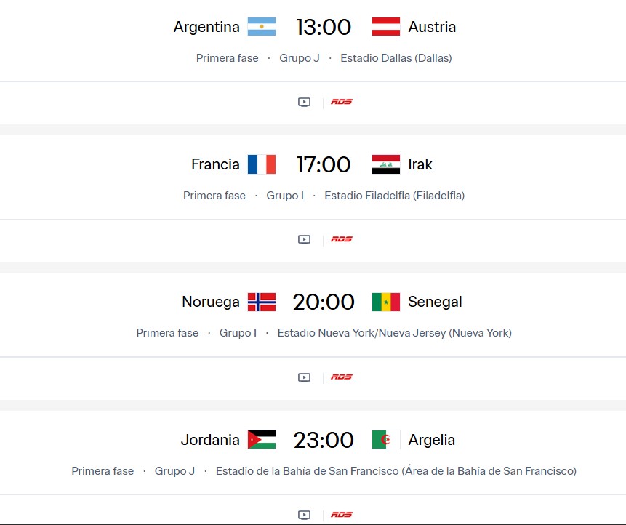Click the Argentina flag icon
The height and width of the screenshot is (525, 626).
[x=262, y=27]
